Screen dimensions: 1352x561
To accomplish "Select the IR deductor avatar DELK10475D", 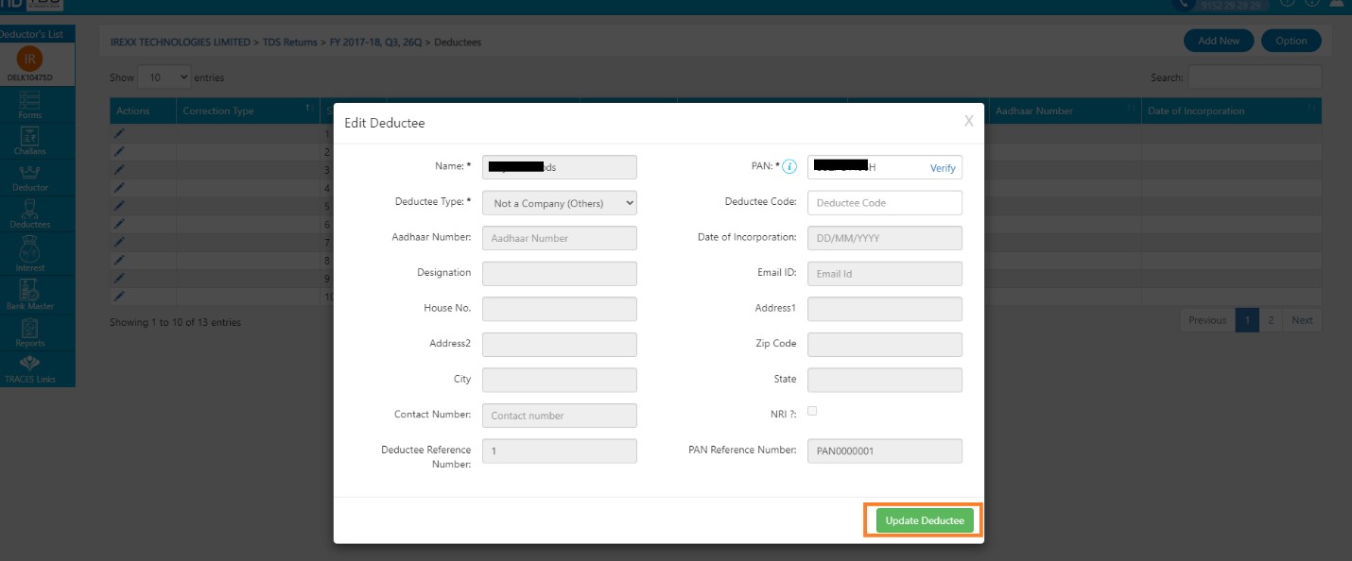I will click(30, 59).
